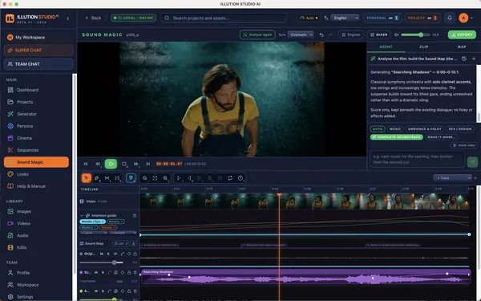The image size is (481, 301).
Task: Click the undo arrow icon
Action: [x=321, y=35]
